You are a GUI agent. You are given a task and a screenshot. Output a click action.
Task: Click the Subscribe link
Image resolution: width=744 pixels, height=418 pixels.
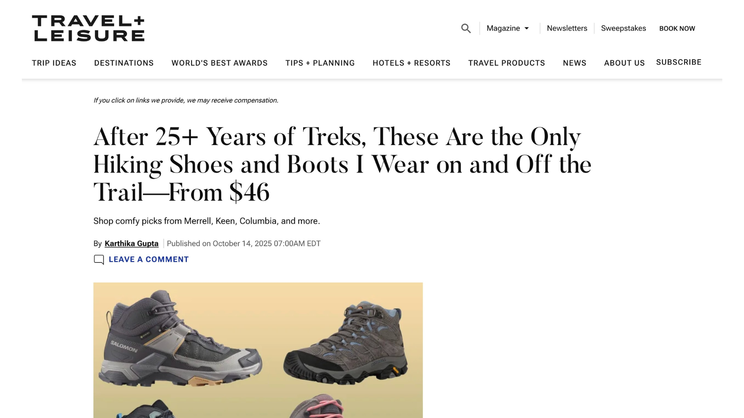click(x=679, y=62)
